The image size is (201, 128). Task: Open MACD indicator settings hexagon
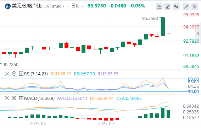click(x=14, y=98)
